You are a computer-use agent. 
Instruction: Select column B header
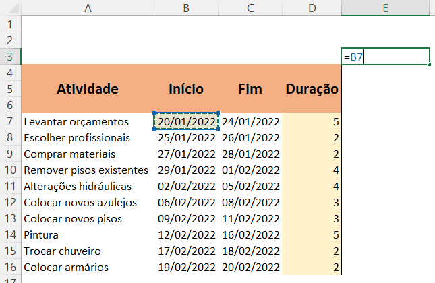point(186,8)
